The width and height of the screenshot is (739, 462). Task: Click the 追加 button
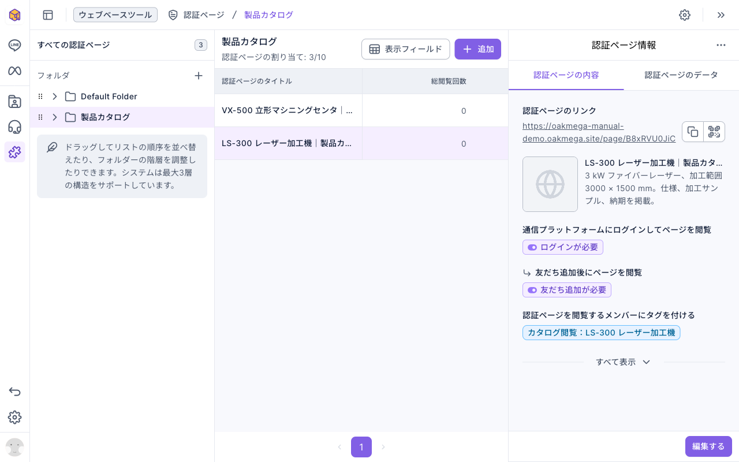pos(477,49)
